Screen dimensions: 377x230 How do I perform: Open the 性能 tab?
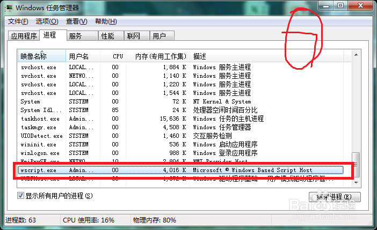pyautogui.click(x=111, y=36)
